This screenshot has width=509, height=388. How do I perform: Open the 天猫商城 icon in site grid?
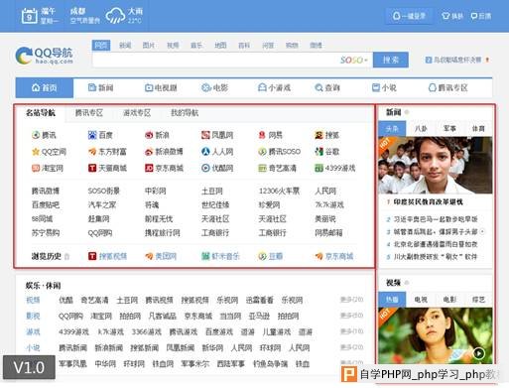pos(92,169)
